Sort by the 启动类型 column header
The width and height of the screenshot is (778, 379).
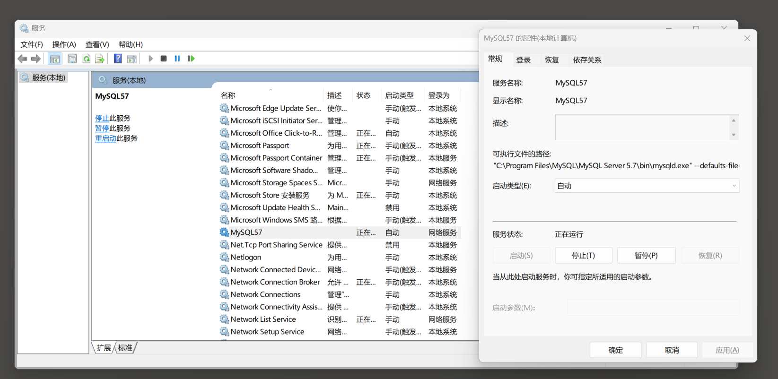pyautogui.click(x=403, y=95)
